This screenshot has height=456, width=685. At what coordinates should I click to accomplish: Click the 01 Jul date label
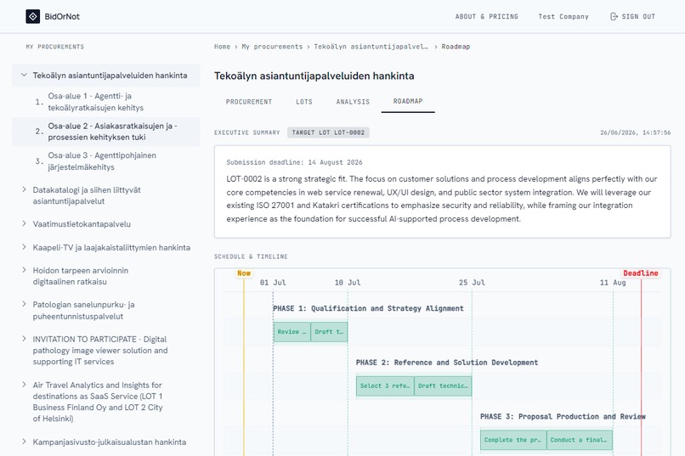click(273, 283)
